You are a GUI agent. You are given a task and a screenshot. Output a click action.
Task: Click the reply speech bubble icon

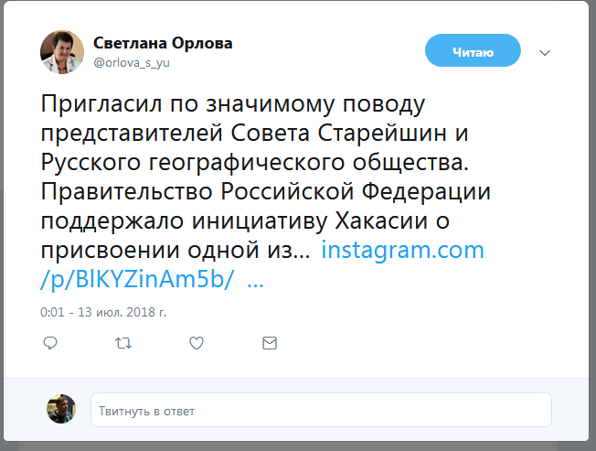pos(50,343)
